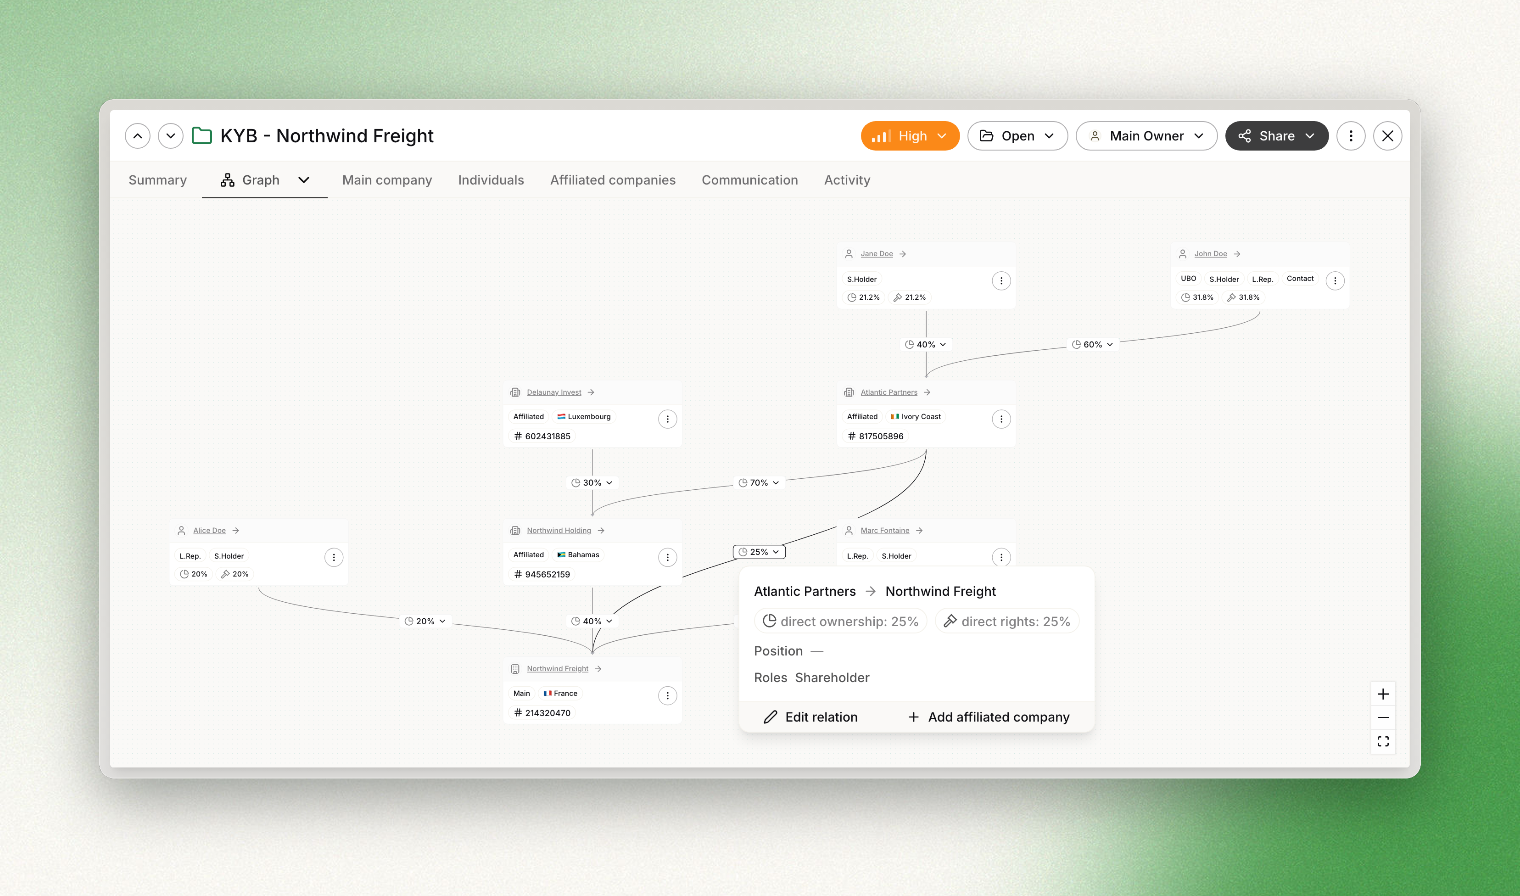Open Delaunay Invest company link
Image resolution: width=1520 pixels, height=896 pixels.
(553, 392)
